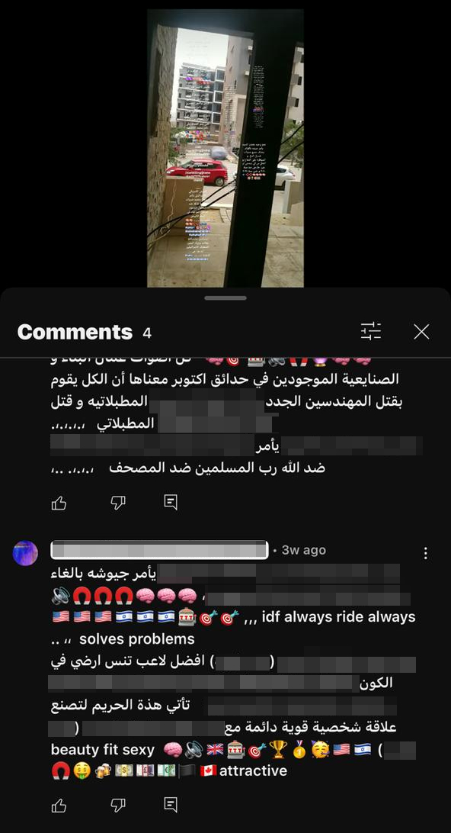451x833 pixels.
Task: Open the commenter's profile avatar
Action: (x=25, y=553)
